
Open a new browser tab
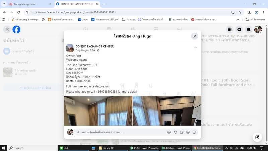(104, 4)
